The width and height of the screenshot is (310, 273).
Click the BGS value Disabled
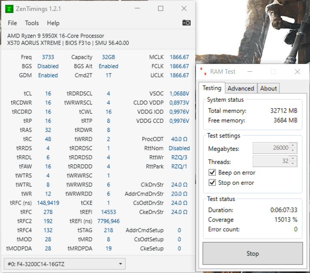coord(48,66)
